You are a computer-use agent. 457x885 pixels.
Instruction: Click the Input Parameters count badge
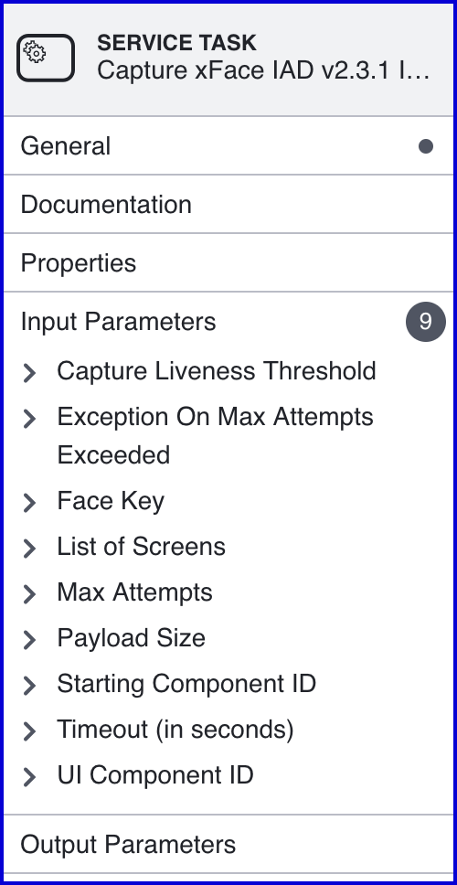[x=426, y=322]
